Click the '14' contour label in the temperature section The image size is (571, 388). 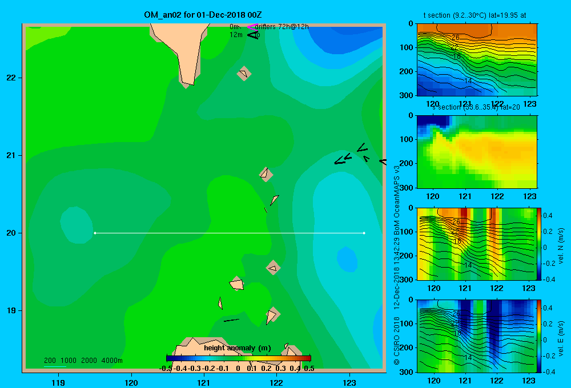click(468, 81)
